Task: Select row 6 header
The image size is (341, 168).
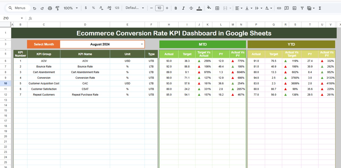Action: [x=6, y=61]
